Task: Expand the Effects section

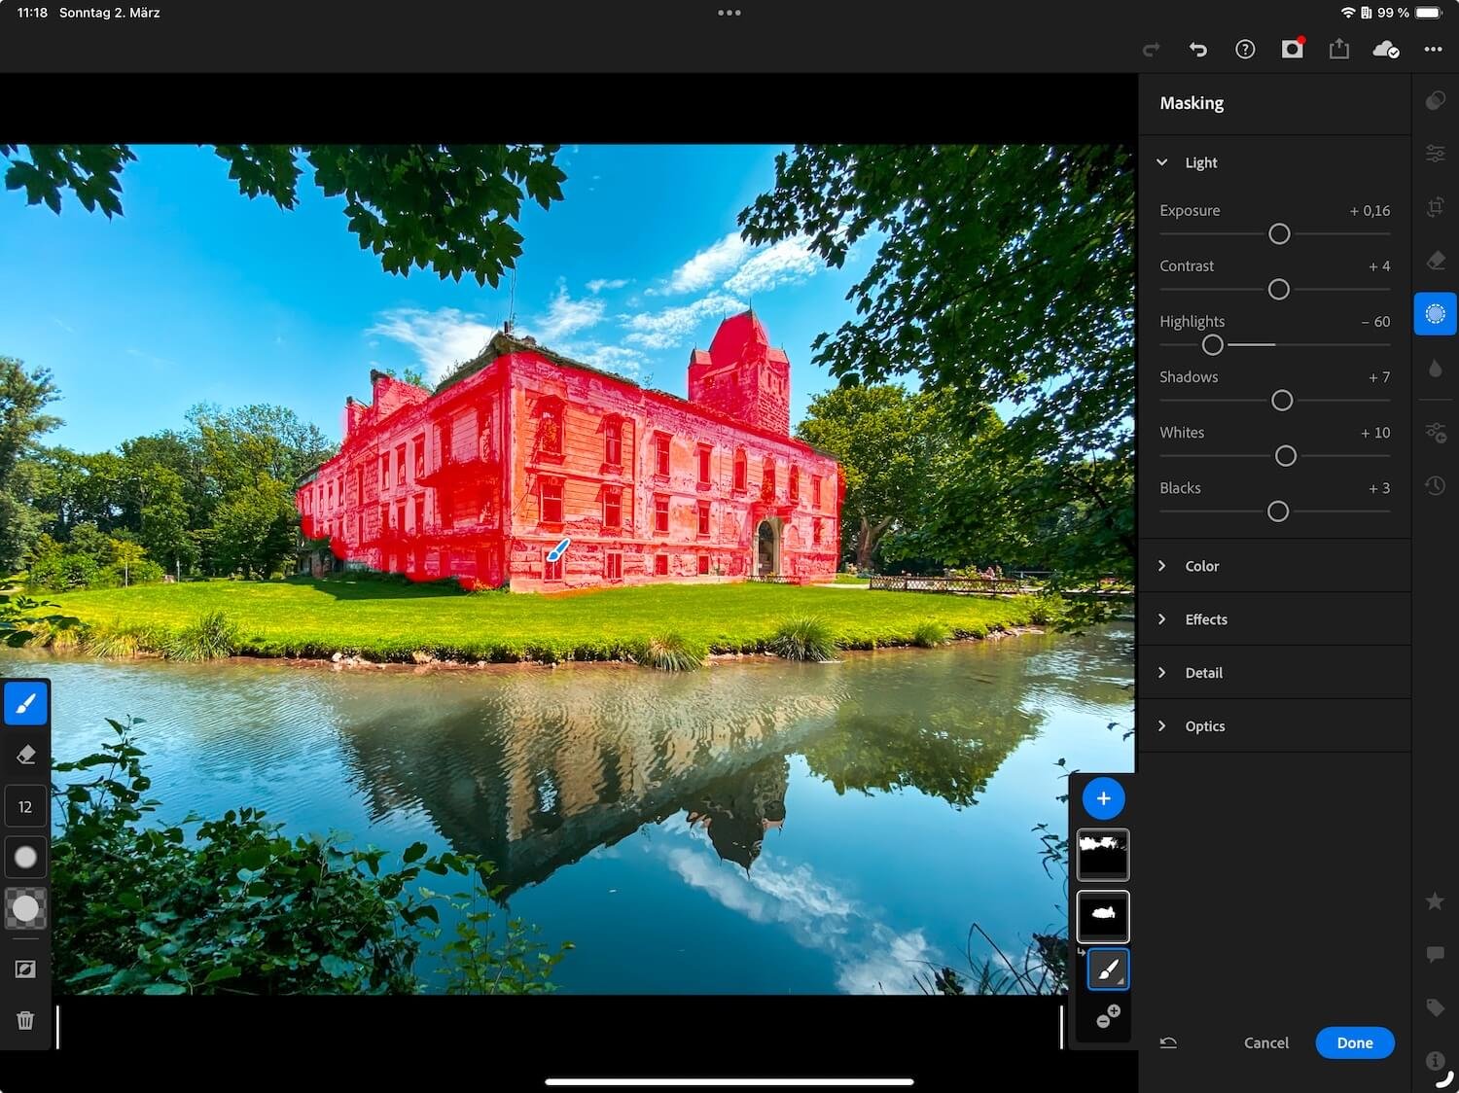Action: [x=1206, y=618]
